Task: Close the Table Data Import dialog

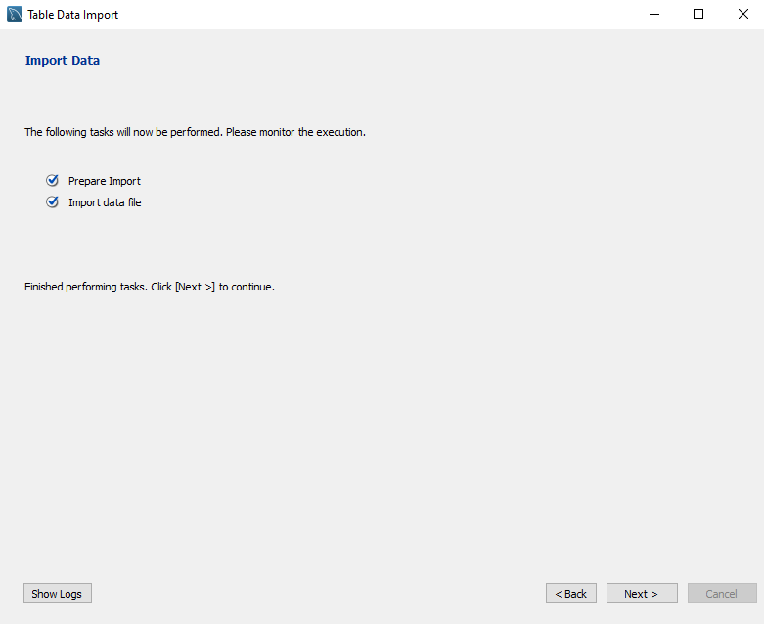Action: pos(743,14)
